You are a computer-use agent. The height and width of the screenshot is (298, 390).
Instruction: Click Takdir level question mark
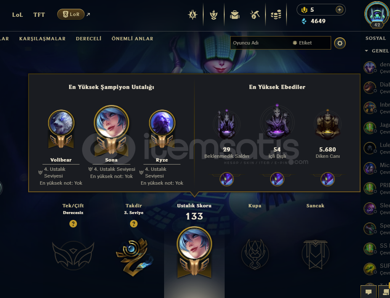click(133, 224)
